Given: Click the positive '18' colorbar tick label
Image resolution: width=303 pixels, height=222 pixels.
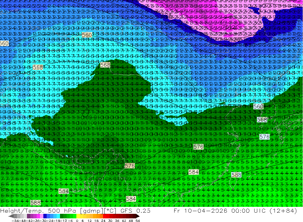Looking at the screenshot, I should [x=96, y=221].
